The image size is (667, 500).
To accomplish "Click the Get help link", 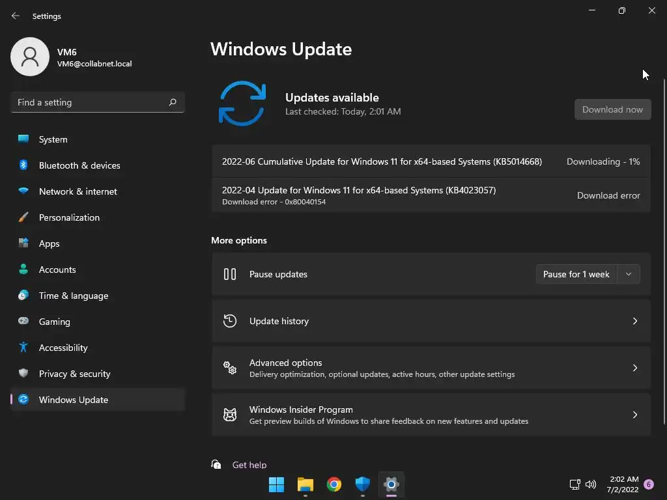I will tap(249, 465).
